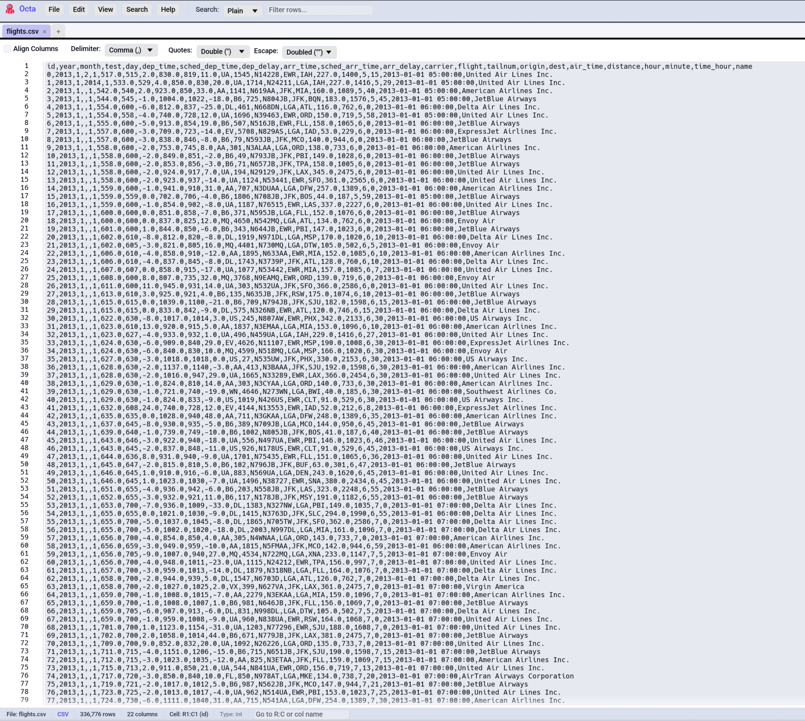Click the row with Virgin America flight 399
805x721 pixels.
(285, 587)
